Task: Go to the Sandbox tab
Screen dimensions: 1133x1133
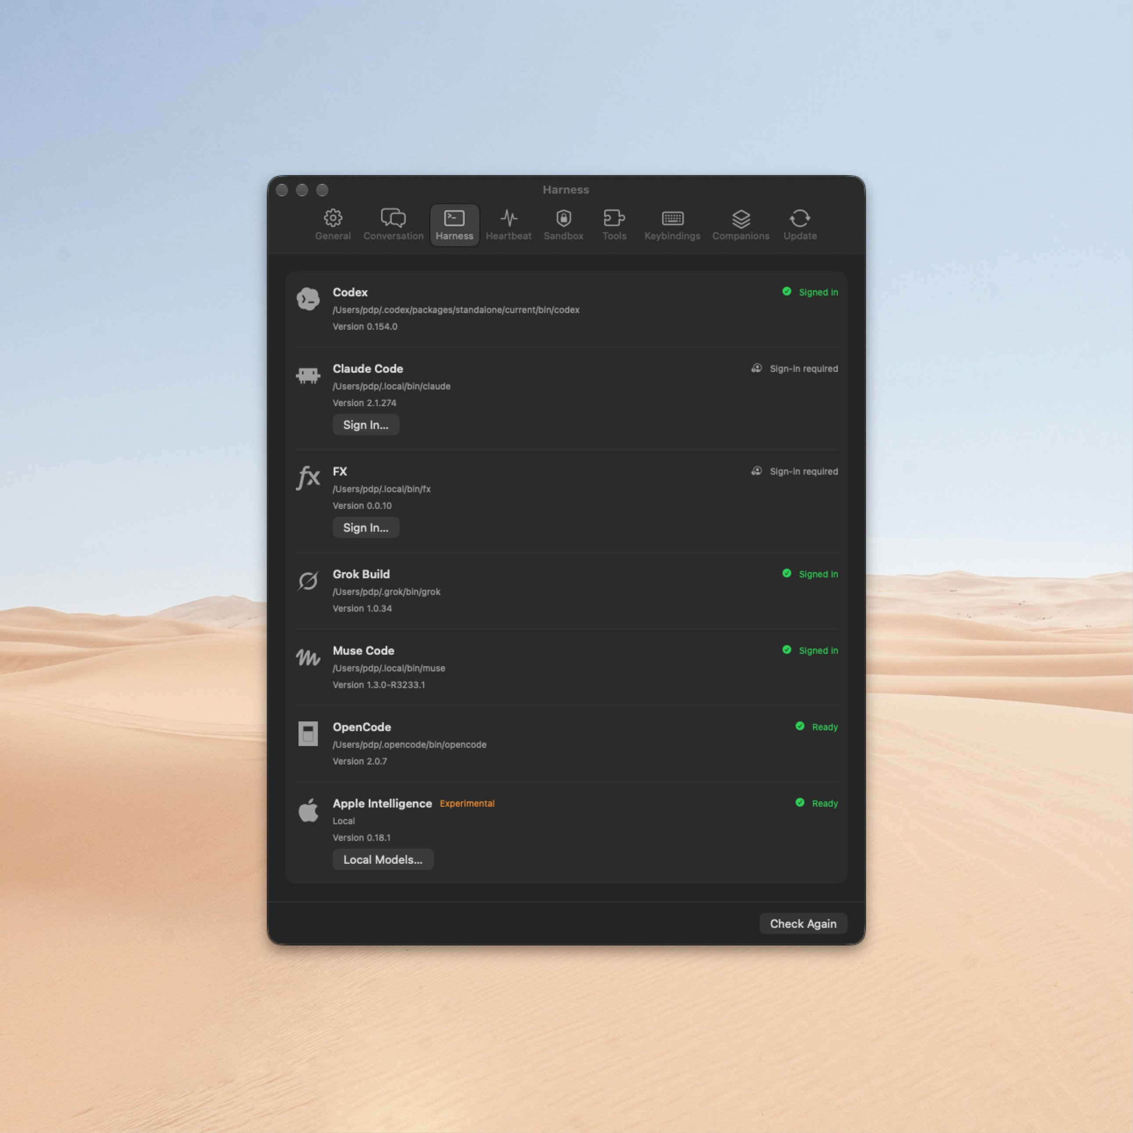Action: point(563,224)
